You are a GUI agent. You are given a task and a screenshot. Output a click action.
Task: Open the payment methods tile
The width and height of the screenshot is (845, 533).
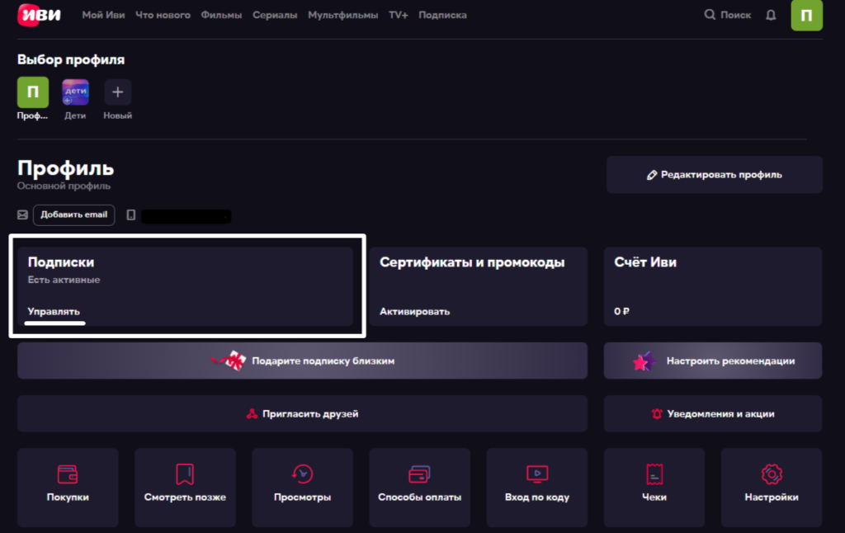(x=419, y=487)
